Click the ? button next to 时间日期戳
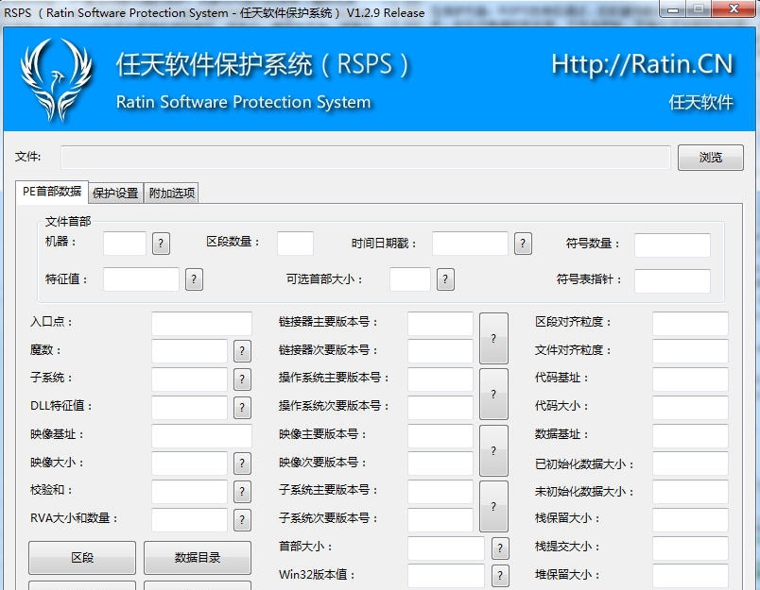 [x=523, y=244]
